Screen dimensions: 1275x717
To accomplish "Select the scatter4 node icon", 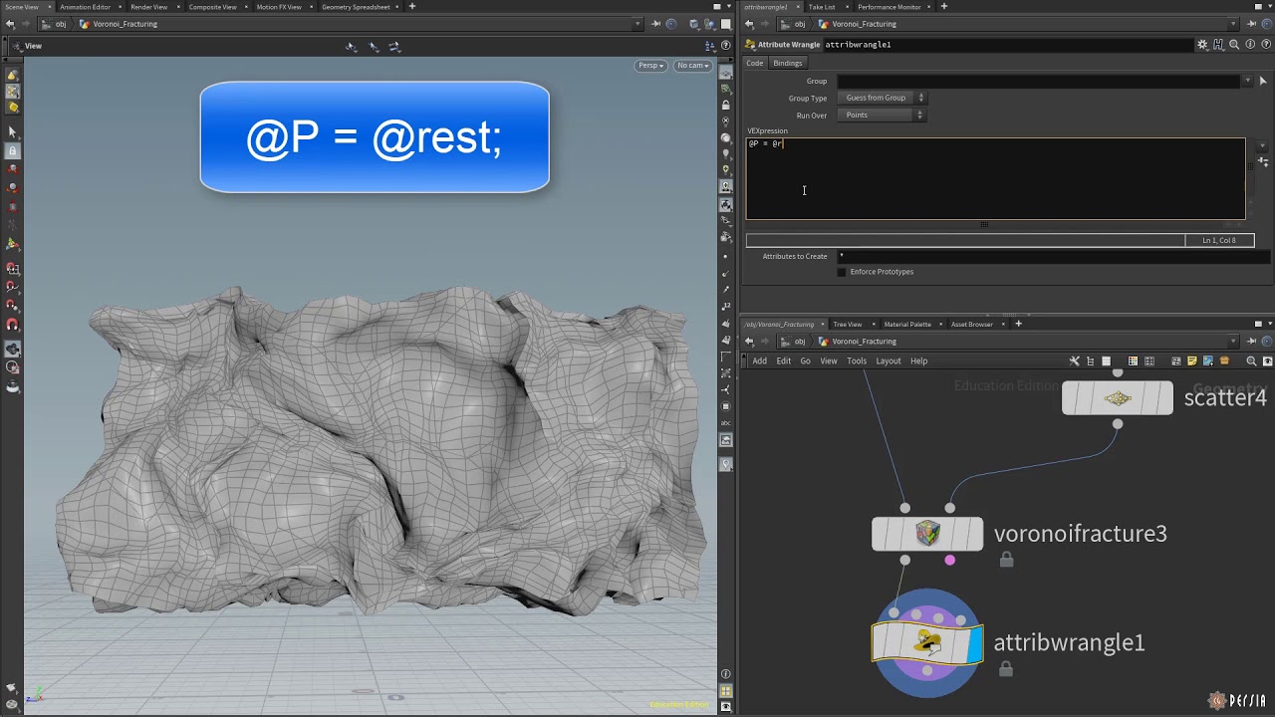I will tap(1118, 398).
